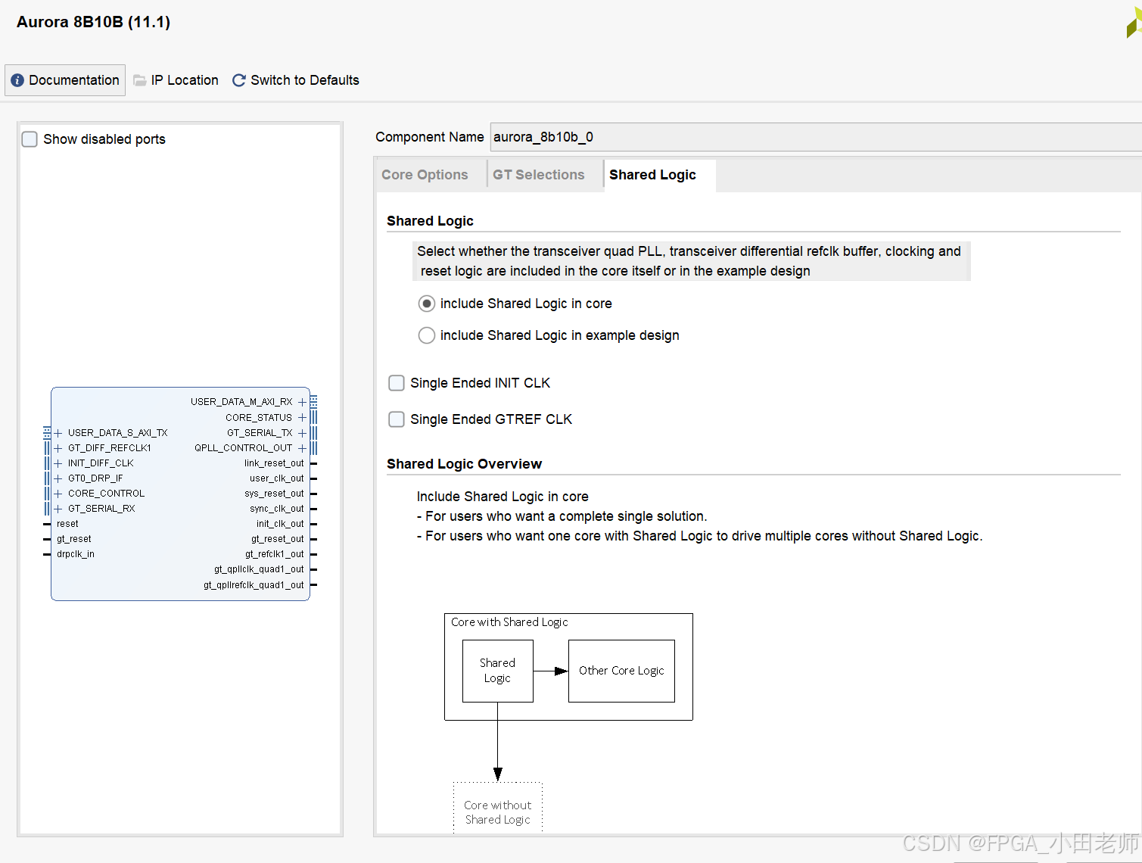The width and height of the screenshot is (1142, 863).
Task: Click the gt_refclk1_out port label
Action: click(x=275, y=554)
